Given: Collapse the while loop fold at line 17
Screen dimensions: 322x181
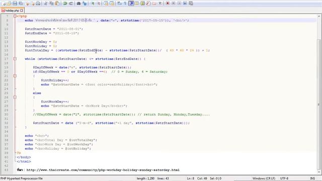Looking at the screenshot, I should [15, 59].
